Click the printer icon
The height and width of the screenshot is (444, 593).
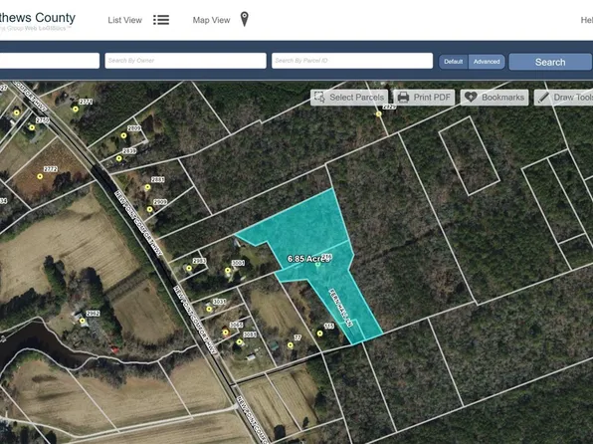(x=403, y=98)
